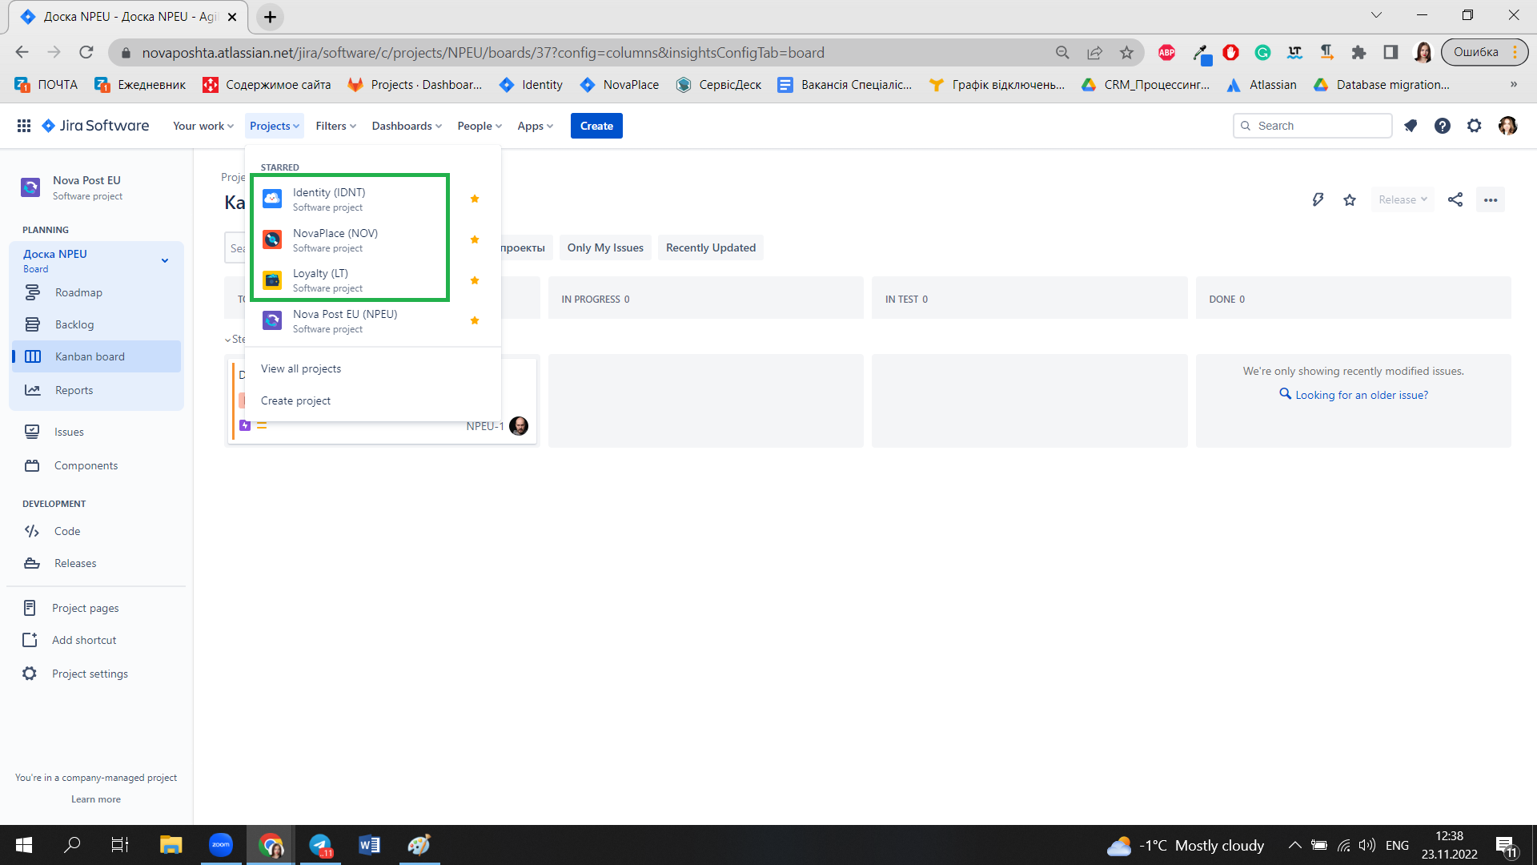Open the Release dropdown
This screenshot has height=865, width=1537.
(x=1402, y=199)
